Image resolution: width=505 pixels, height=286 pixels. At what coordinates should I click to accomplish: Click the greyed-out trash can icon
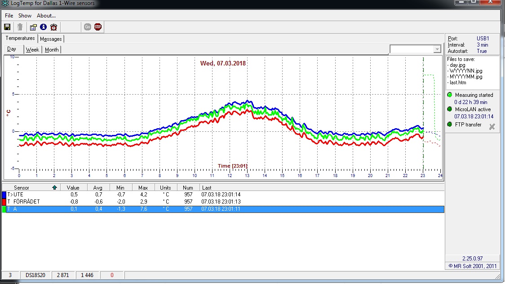click(x=20, y=27)
